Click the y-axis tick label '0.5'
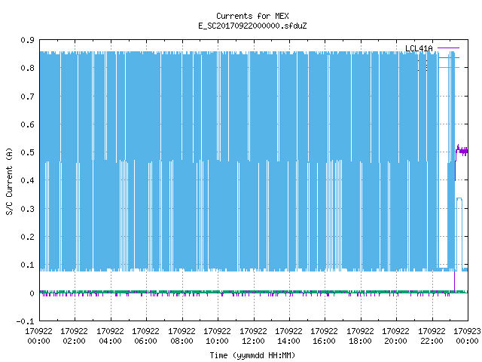This screenshot has height=362, width=482. [x=27, y=152]
